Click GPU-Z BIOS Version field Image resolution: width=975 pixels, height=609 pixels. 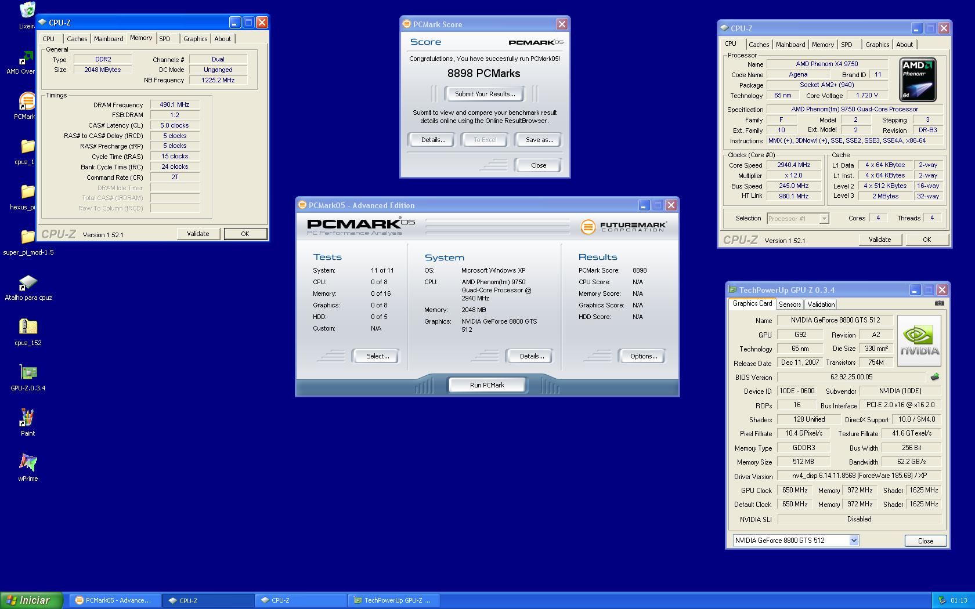(851, 377)
